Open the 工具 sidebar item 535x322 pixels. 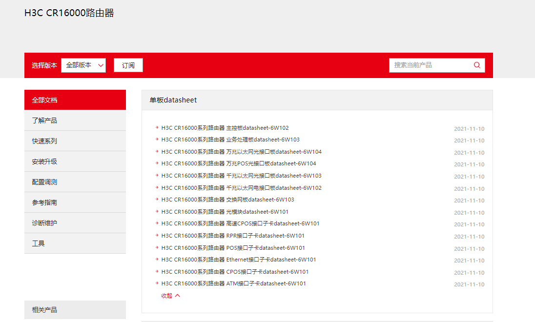tap(75, 243)
